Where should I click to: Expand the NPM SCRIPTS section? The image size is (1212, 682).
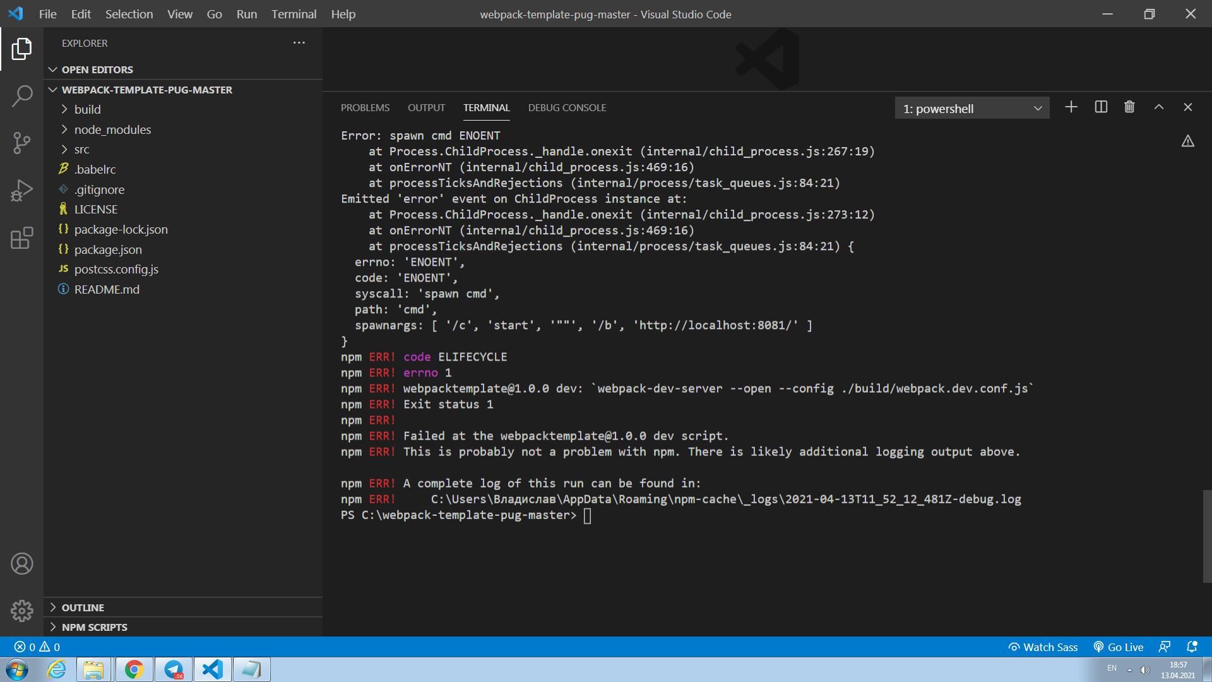click(x=183, y=627)
